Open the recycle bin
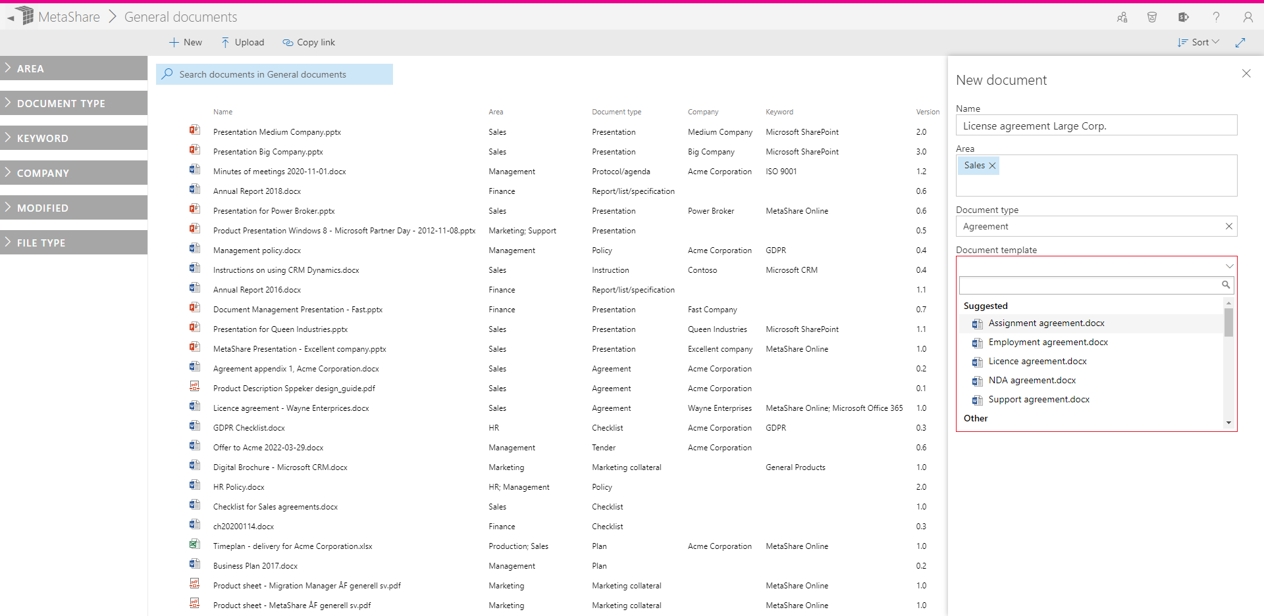1264x616 pixels. 1152,16
